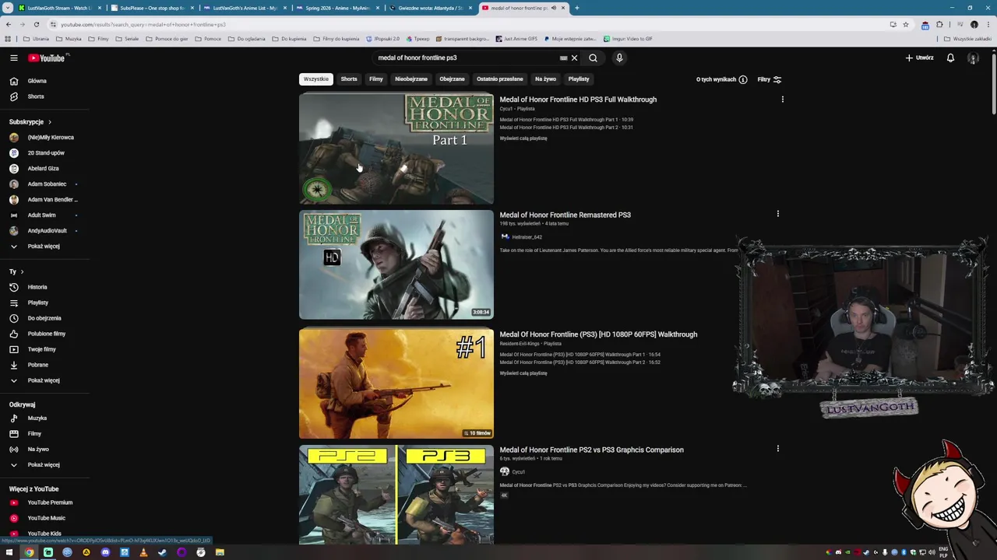Start voice search with the microphone icon
The image size is (997, 560).
[619, 58]
